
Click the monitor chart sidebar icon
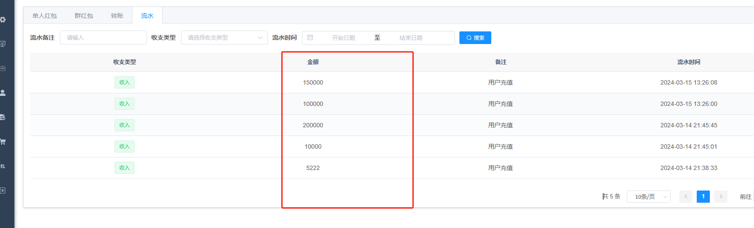coord(3,44)
